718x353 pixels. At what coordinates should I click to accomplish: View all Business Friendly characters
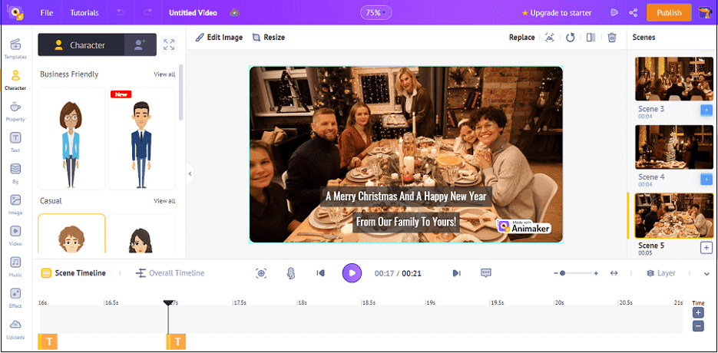click(x=164, y=74)
